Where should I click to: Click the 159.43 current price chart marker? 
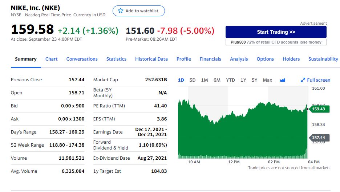pyautogui.click(x=319, y=109)
